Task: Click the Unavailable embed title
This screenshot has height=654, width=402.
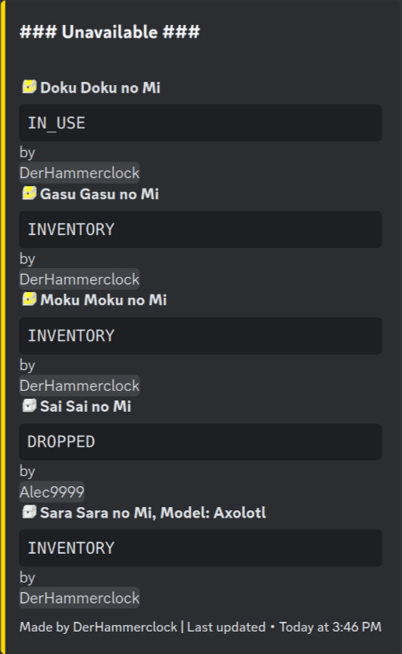Action: tap(110, 32)
